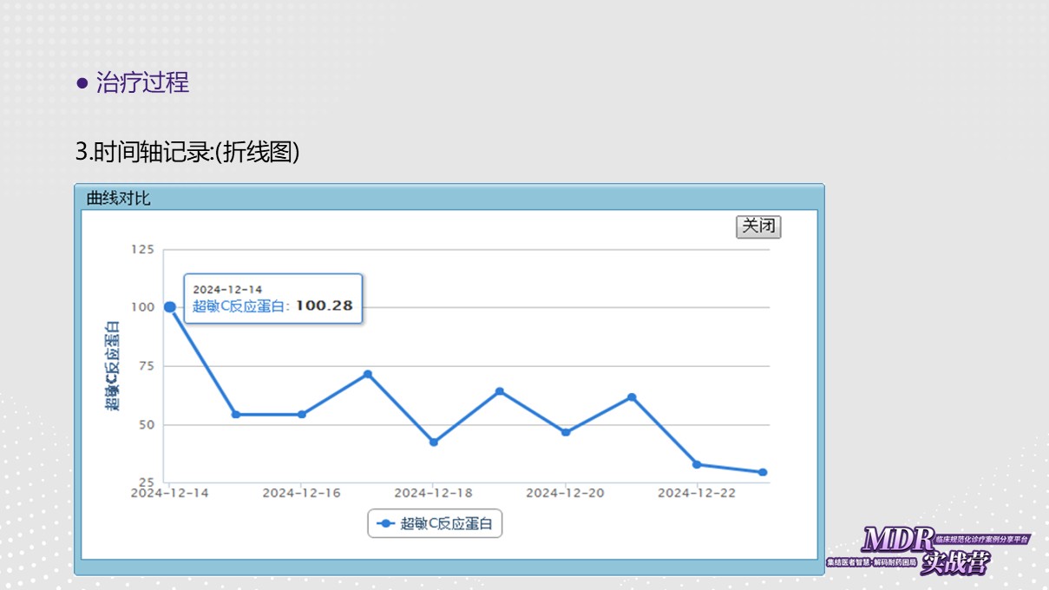The width and height of the screenshot is (1049, 590).
Task: Click the MDR 实战营 logo
Action: pos(927,550)
